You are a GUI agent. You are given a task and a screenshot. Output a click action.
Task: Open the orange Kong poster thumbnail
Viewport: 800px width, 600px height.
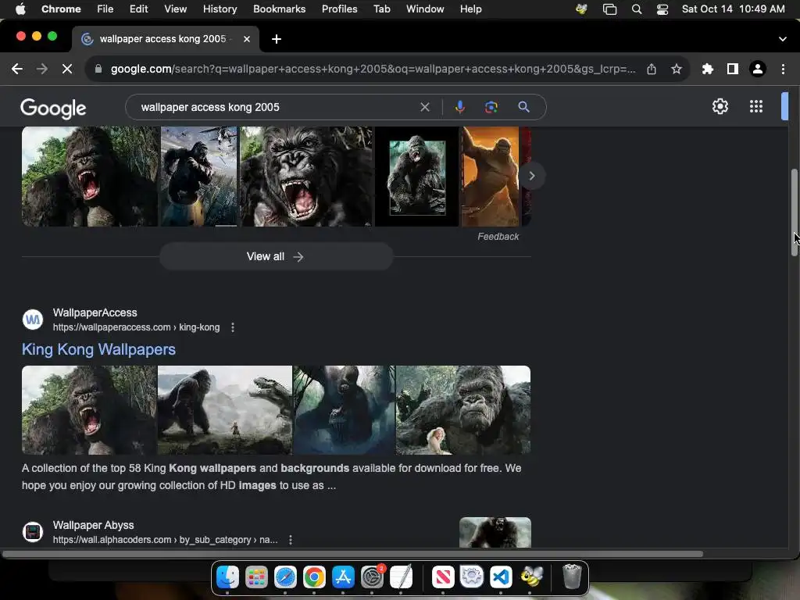tap(490, 177)
